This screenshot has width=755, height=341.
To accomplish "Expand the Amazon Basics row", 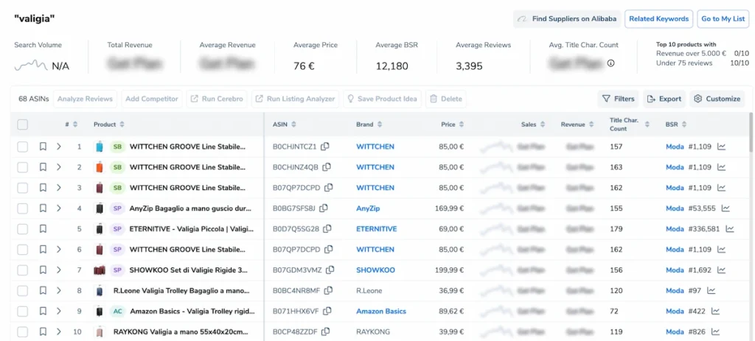I will (x=59, y=312).
